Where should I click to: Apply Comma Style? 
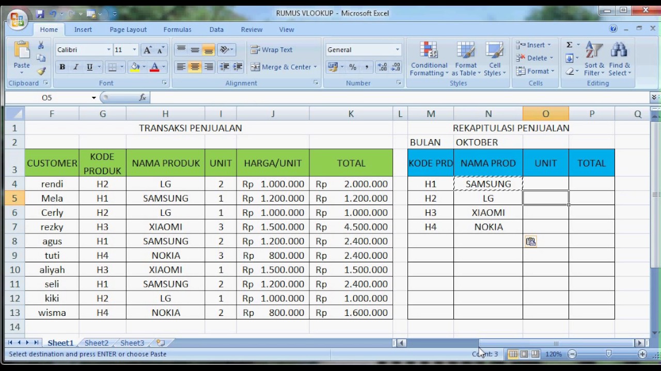(x=367, y=67)
